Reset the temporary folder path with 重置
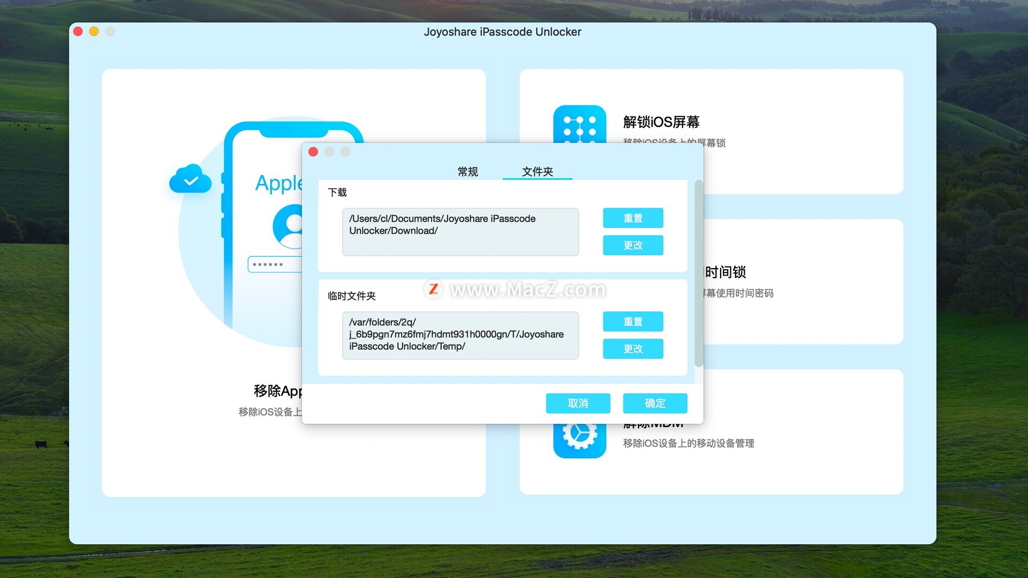 [x=633, y=322]
